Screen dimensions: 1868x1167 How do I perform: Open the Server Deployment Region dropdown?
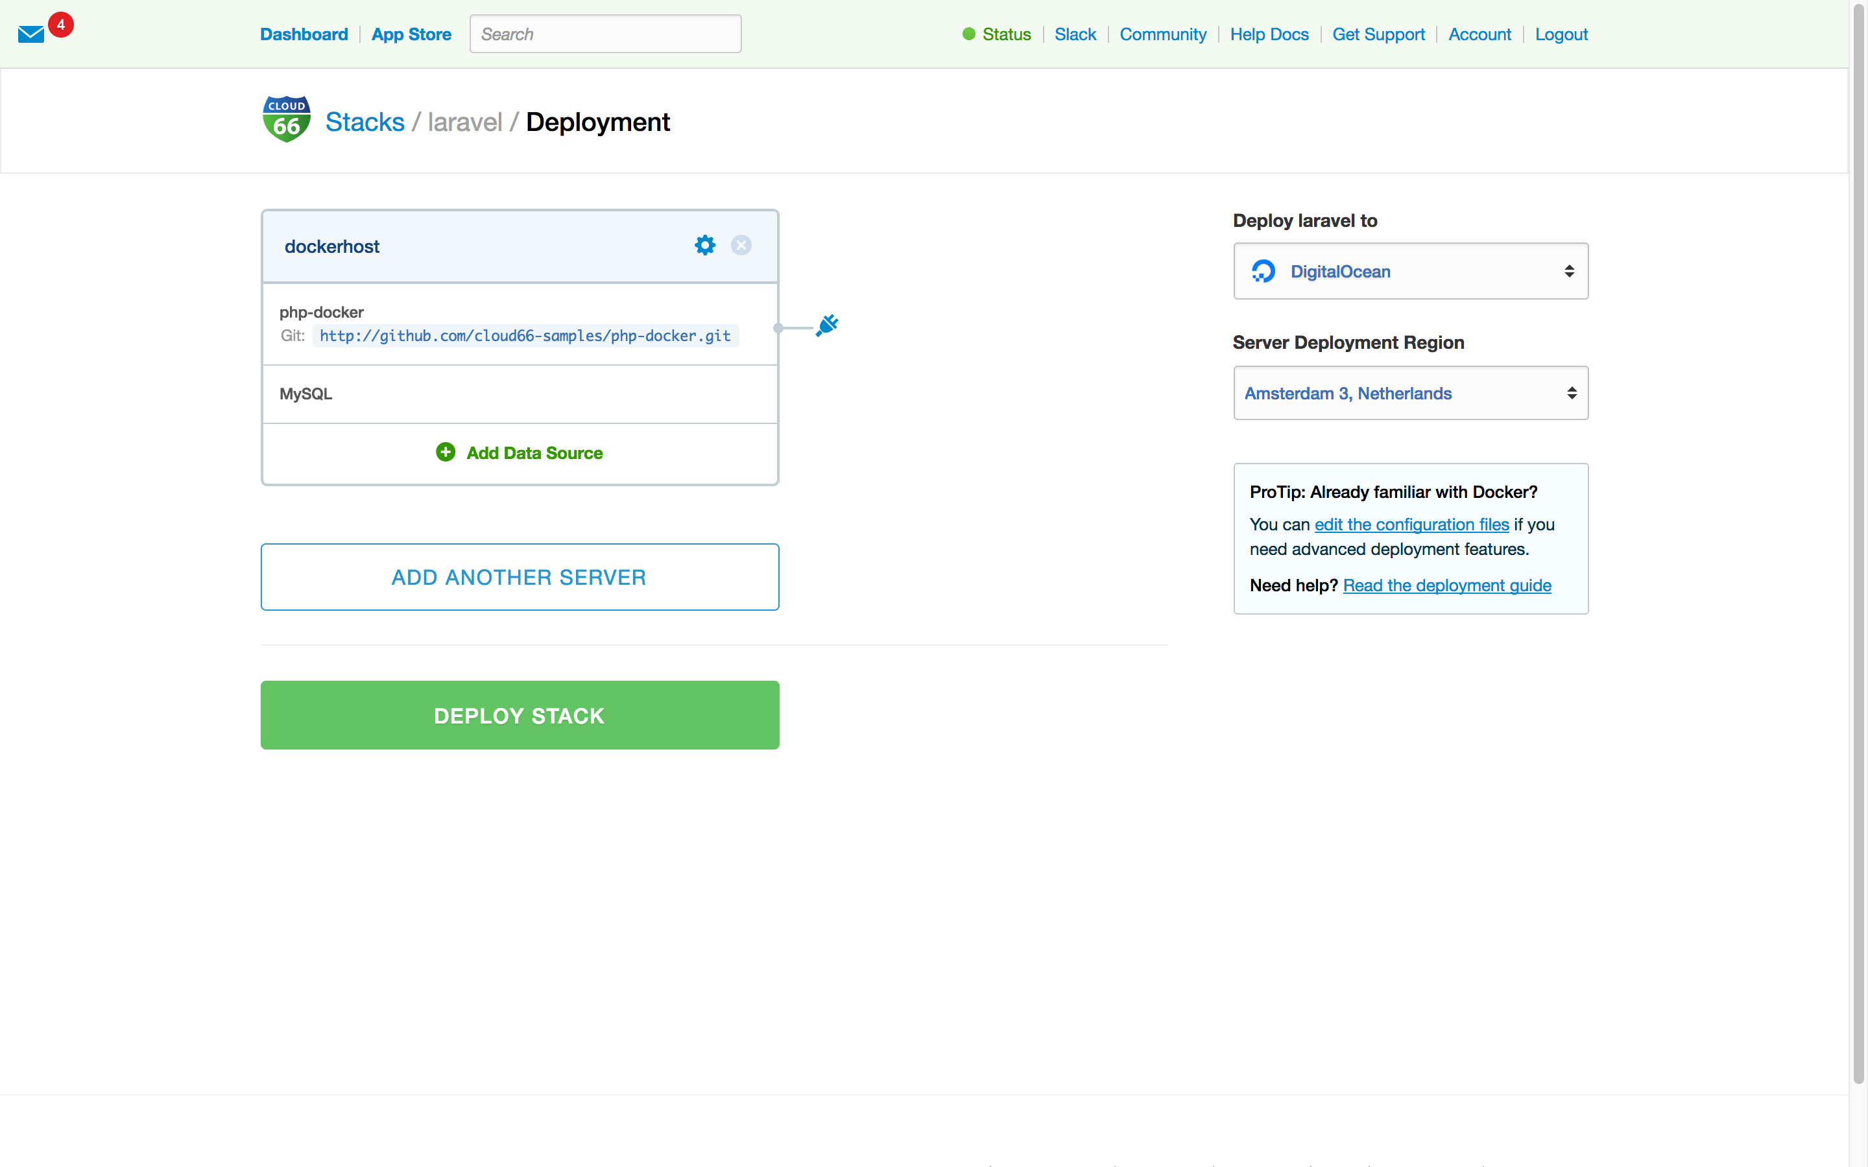coord(1410,393)
